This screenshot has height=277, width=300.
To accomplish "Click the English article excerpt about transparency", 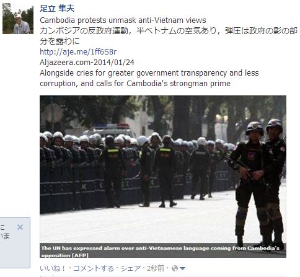I will (149, 78).
